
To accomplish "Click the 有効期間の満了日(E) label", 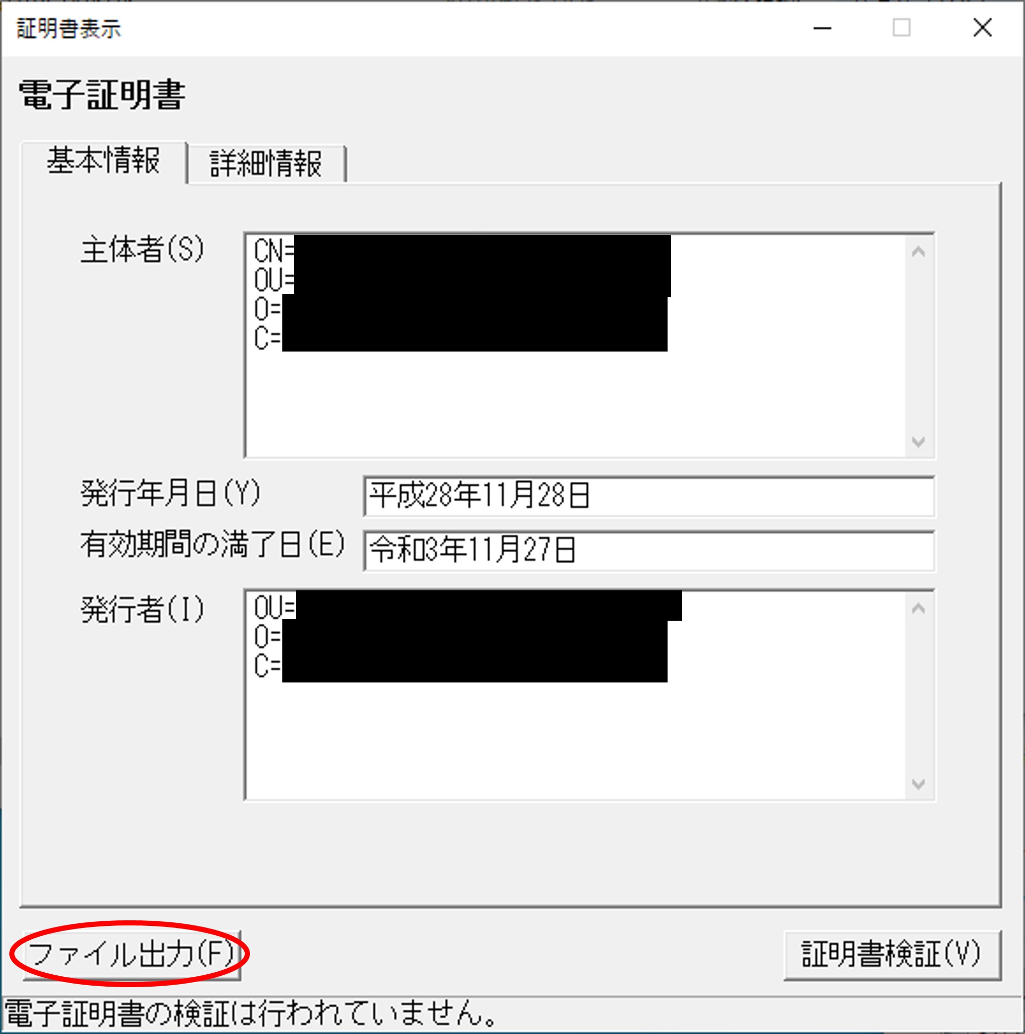I will tap(213, 545).
